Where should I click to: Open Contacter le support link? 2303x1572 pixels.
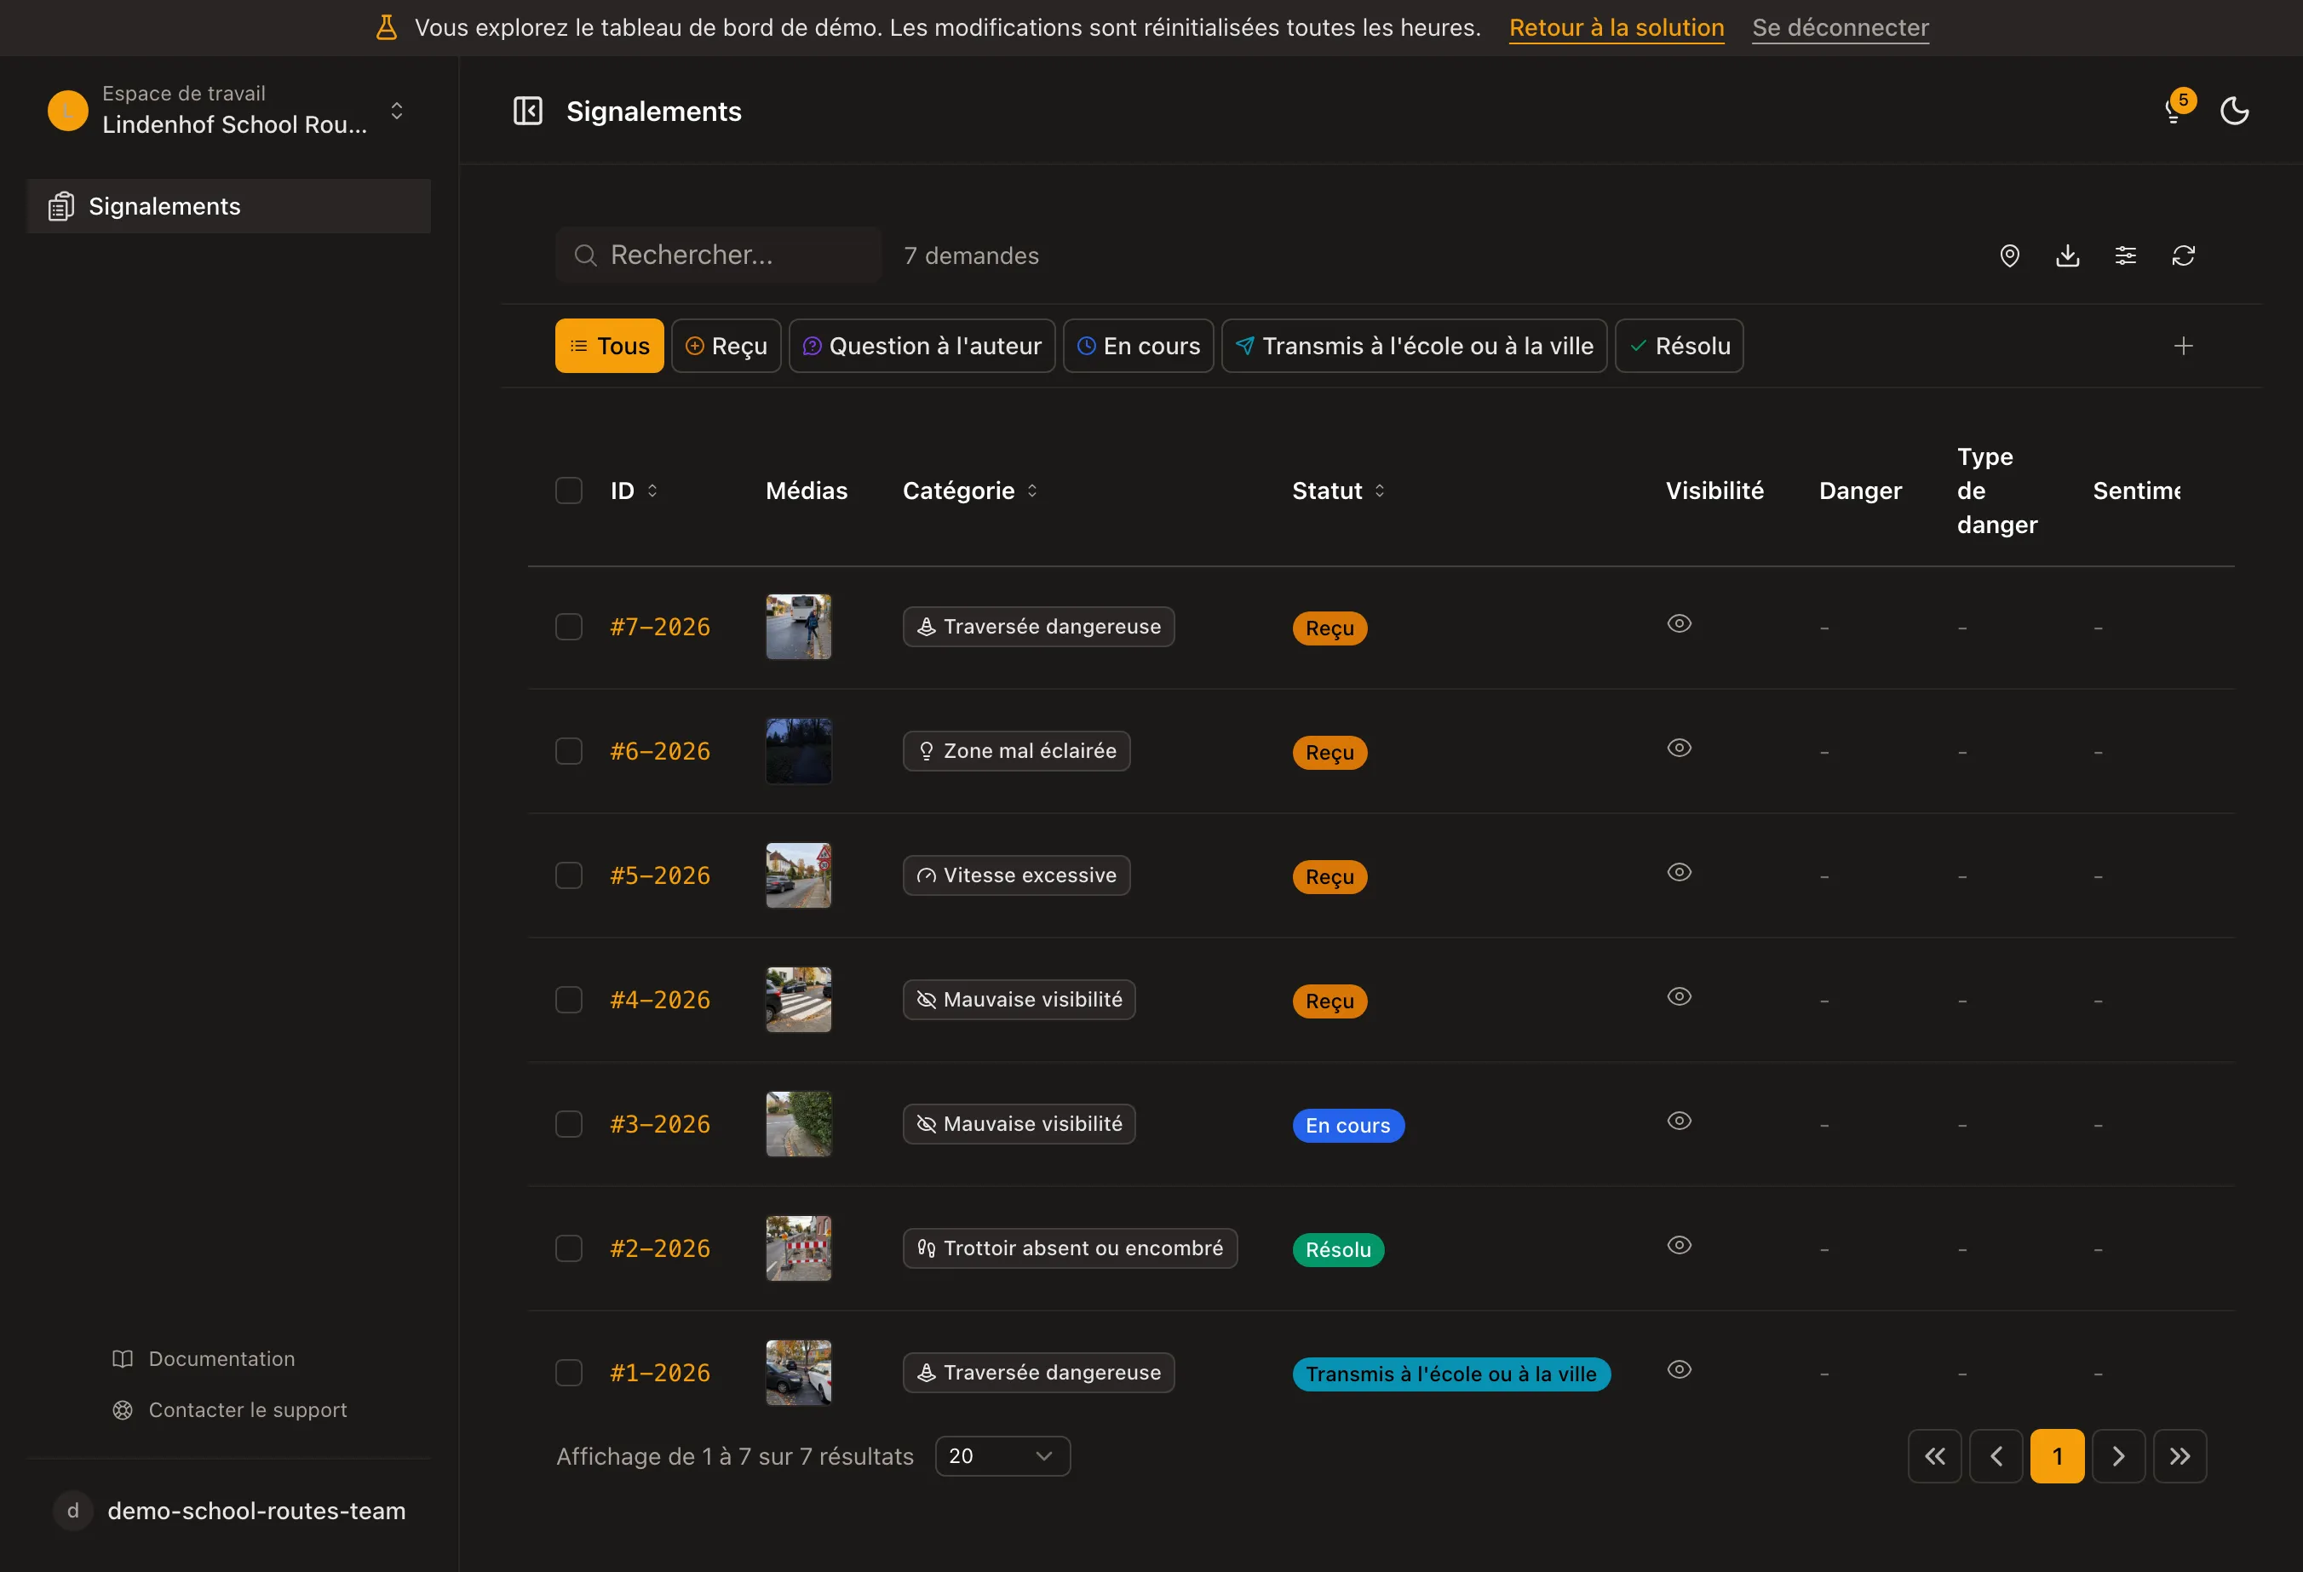(230, 1409)
